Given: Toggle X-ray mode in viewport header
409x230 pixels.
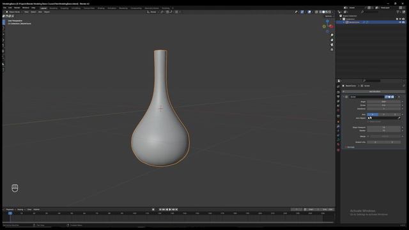Looking at the screenshot, I should 316,12.
